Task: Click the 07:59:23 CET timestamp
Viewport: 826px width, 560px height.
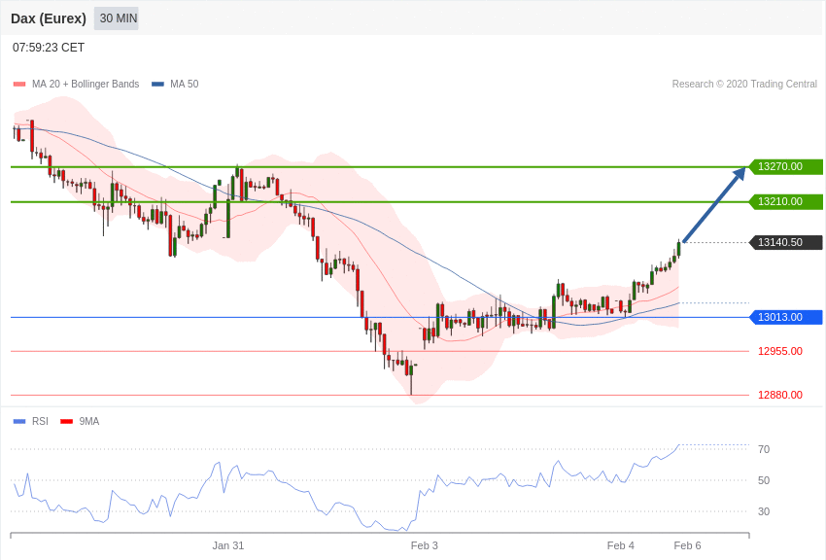Action: pos(49,48)
